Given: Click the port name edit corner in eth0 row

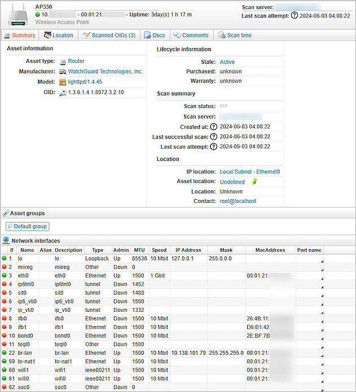Looking at the screenshot, I should pyautogui.click(x=322, y=278).
